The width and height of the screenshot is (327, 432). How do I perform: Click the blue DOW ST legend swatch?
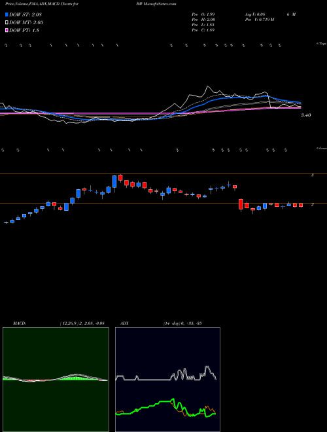point(7,14)
